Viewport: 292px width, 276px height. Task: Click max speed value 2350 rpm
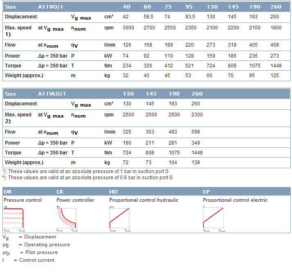coord(191,28)
